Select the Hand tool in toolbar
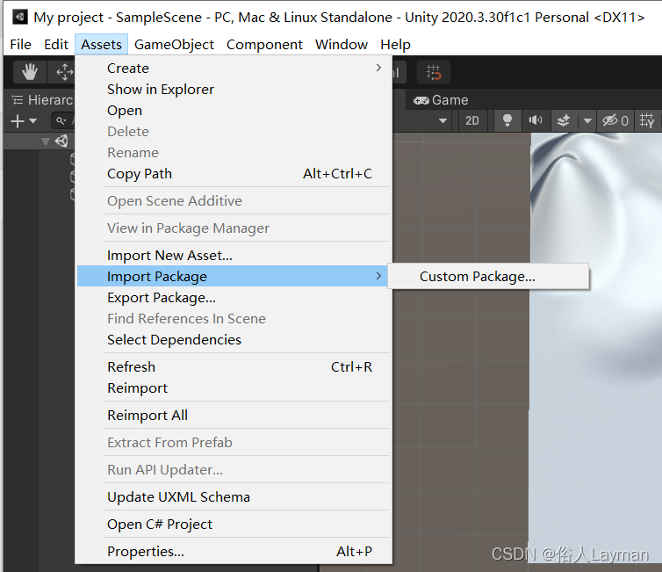 30,72
